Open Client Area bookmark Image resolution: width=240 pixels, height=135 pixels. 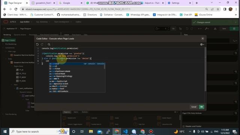coord(15,15)
